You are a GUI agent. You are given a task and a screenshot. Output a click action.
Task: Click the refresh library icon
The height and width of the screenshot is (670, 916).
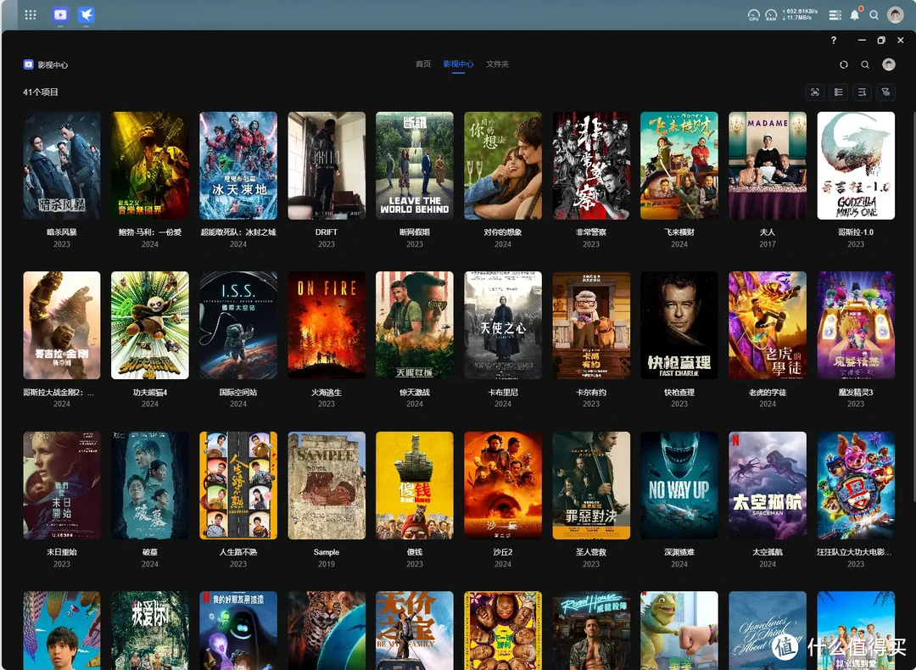pos(844,64)
